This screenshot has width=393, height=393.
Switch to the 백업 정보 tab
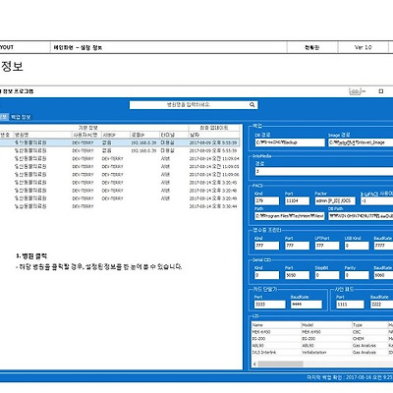click(21, 117)
